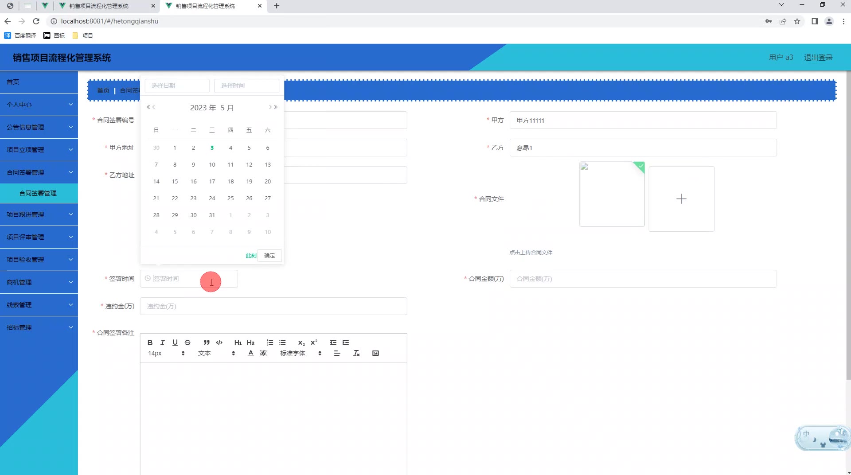Open the text background color picker
The image size is (851, 475).
pos(263,353)
